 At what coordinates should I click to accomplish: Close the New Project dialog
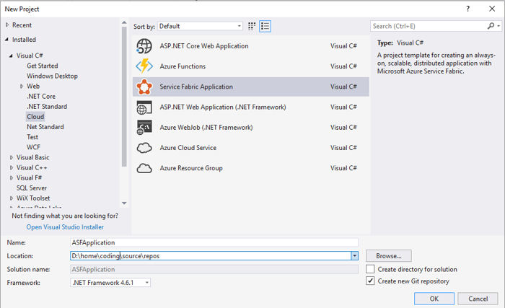click(x=492, y=9)
